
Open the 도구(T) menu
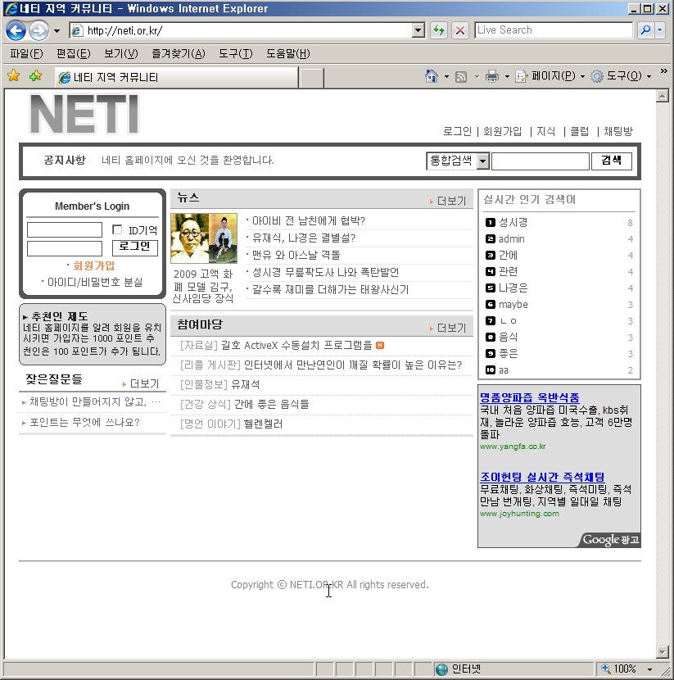(235, 54)
